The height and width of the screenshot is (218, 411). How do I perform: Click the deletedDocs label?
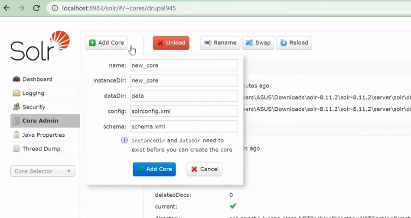pos(173,195)
